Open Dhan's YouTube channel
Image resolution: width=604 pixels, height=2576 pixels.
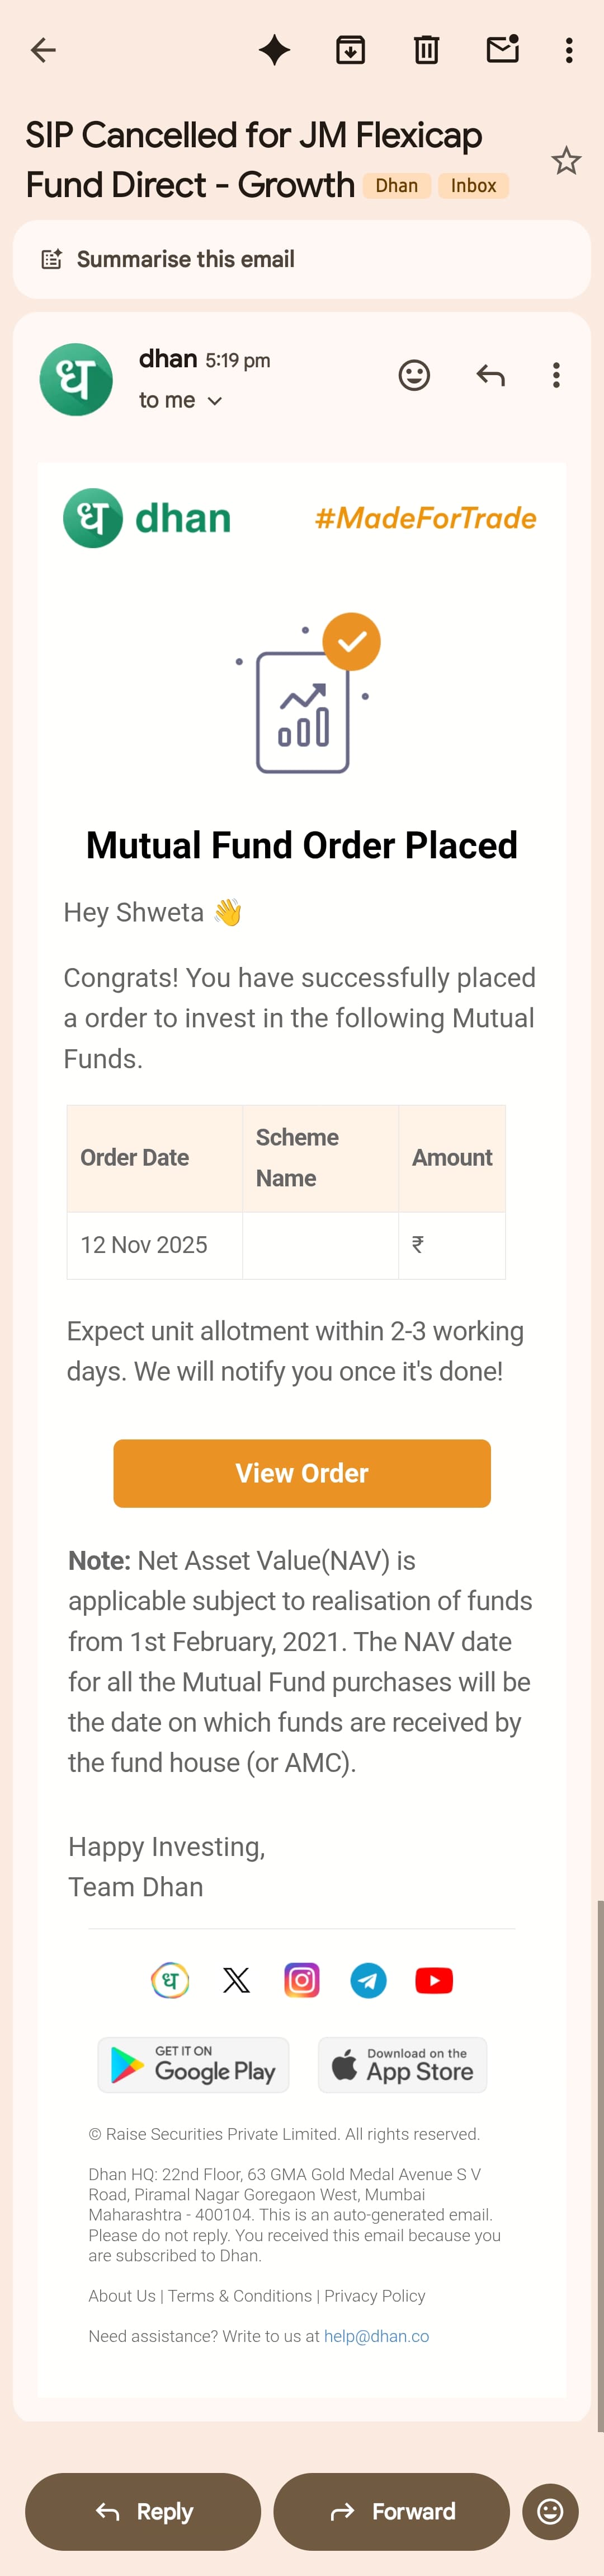[x=435, y=1980]
